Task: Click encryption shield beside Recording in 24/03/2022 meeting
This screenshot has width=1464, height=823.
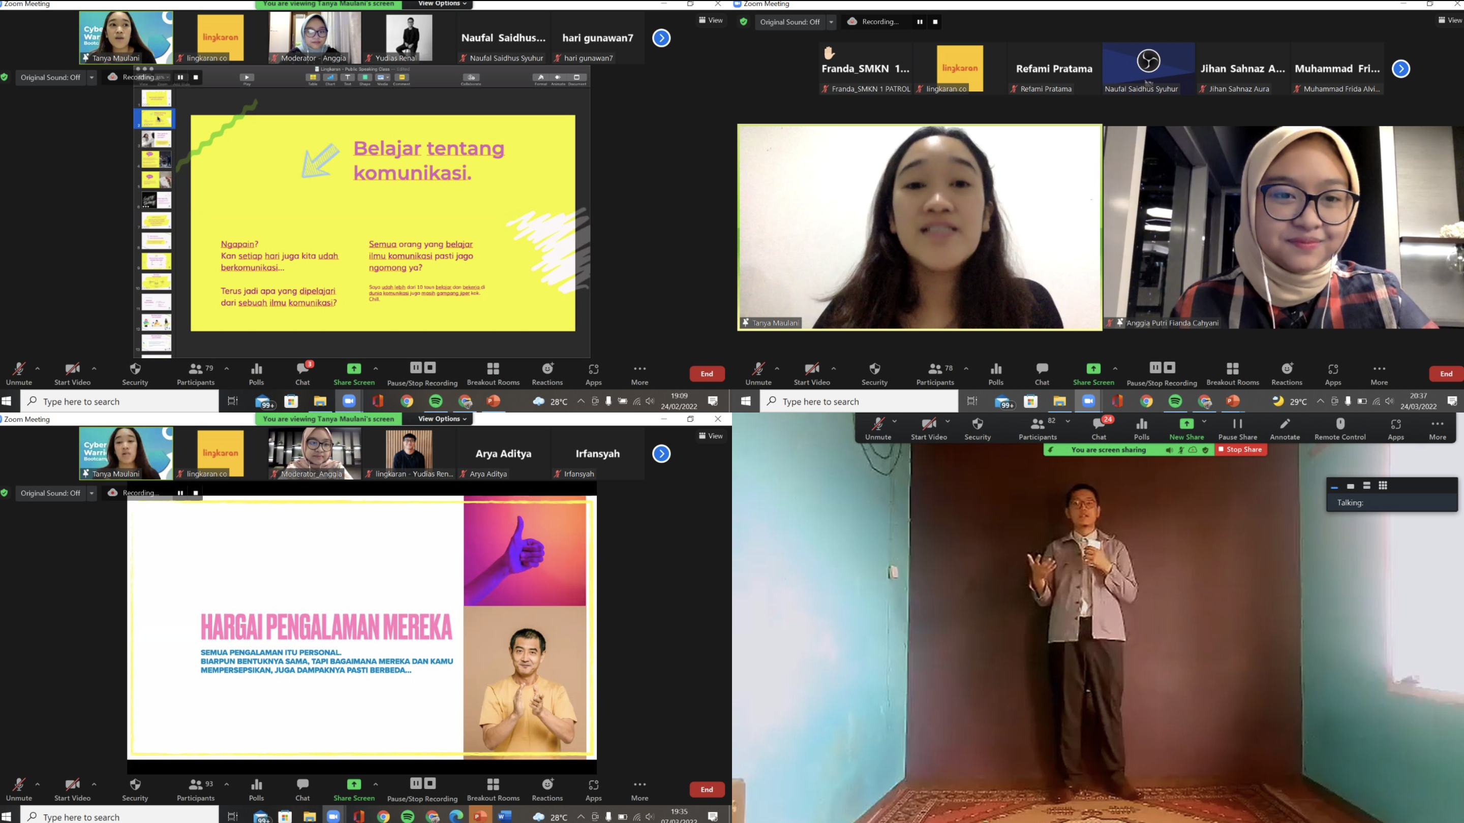Action: (x=743, y=21)
